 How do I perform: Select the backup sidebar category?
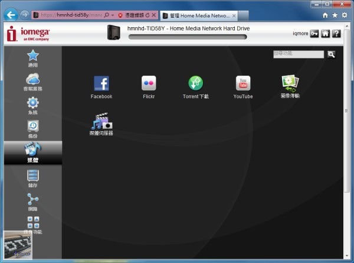(33, 129)
